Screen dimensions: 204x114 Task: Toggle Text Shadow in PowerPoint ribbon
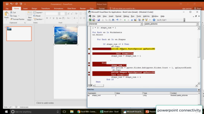57,18
